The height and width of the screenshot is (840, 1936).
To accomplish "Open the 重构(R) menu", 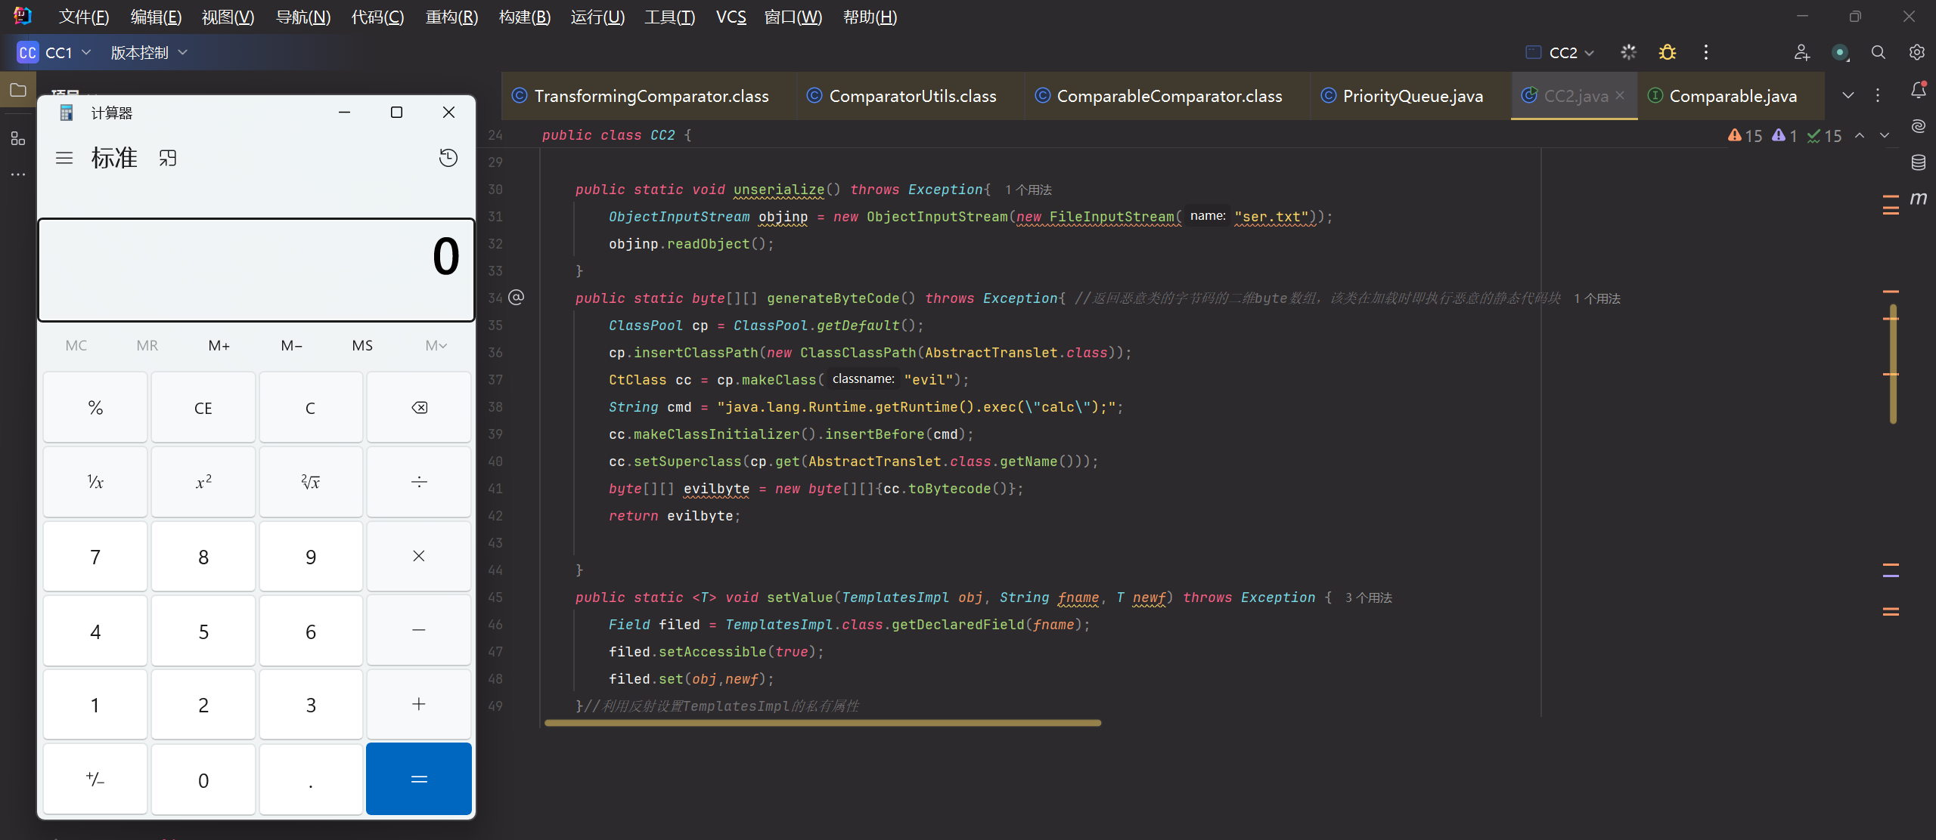I will point(451,17).
